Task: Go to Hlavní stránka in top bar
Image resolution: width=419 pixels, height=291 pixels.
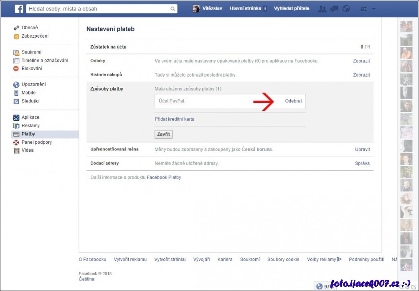Action: (x=245, y=8)
